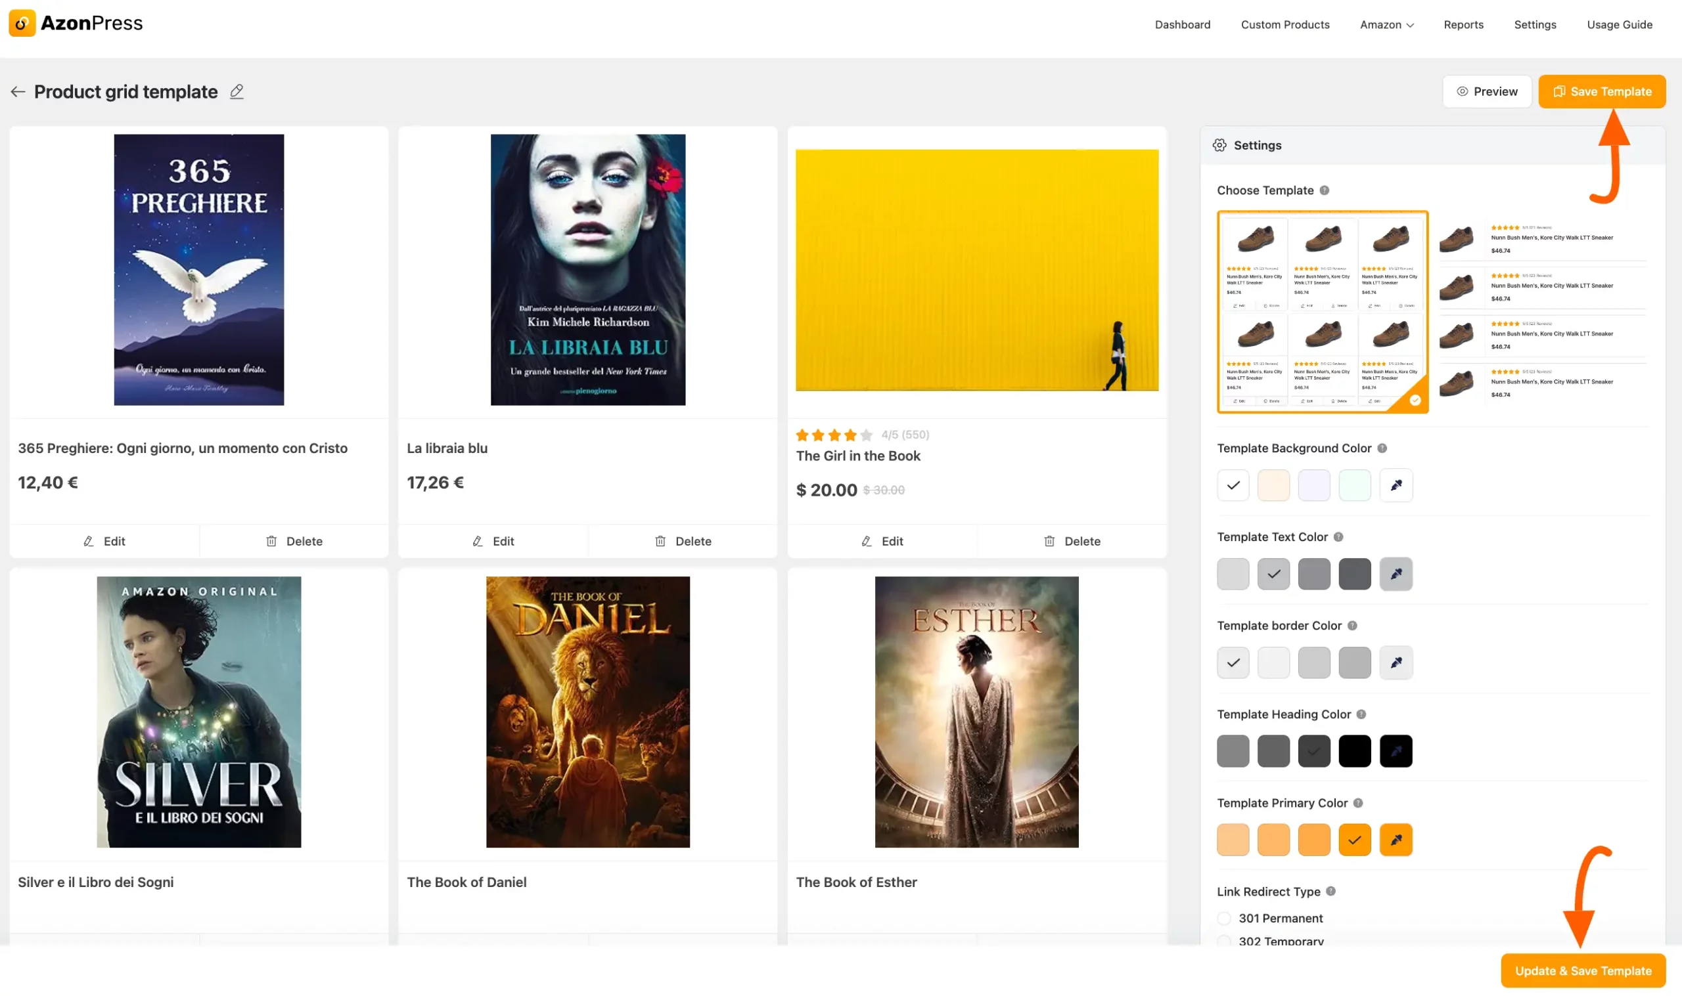Open the Amazon dropdown menu
Screen dimensions: 1682x996
pos(1386,25)
